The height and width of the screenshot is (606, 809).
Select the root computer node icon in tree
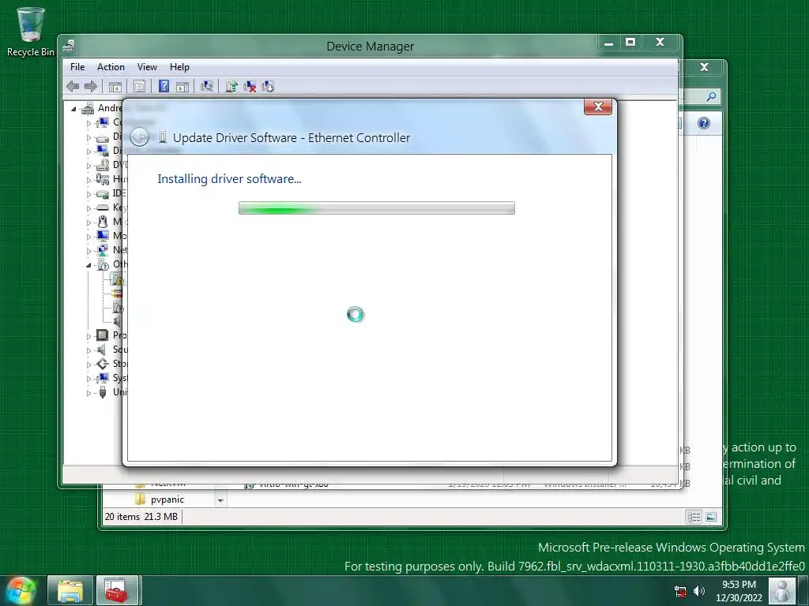tap(88, 108)
